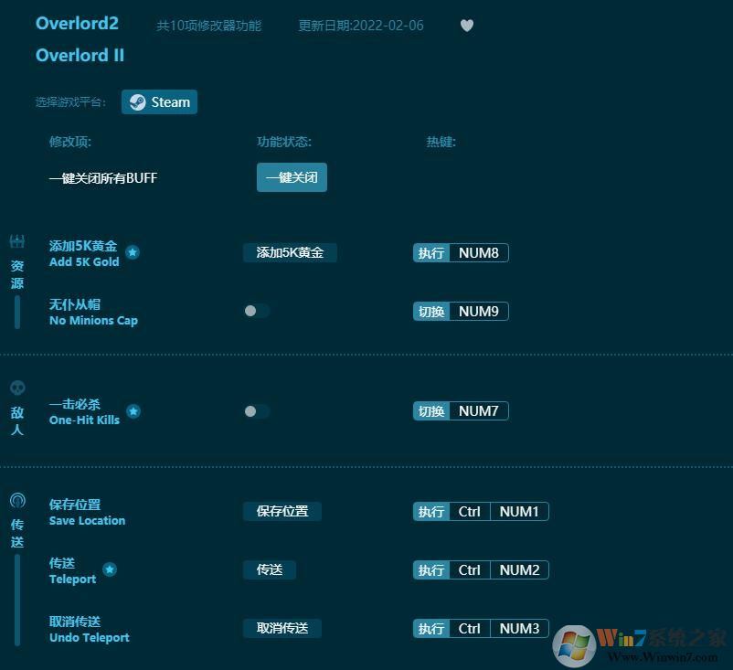Click the 添加5K黄金 execute button

[290, 253]
